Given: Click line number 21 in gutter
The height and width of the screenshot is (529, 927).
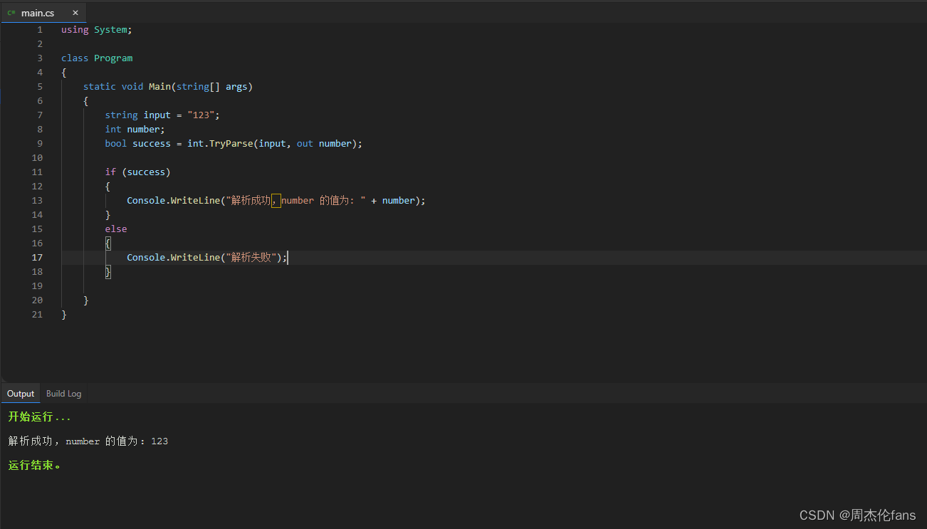Looking at the screenshot, I should point(37,315).
